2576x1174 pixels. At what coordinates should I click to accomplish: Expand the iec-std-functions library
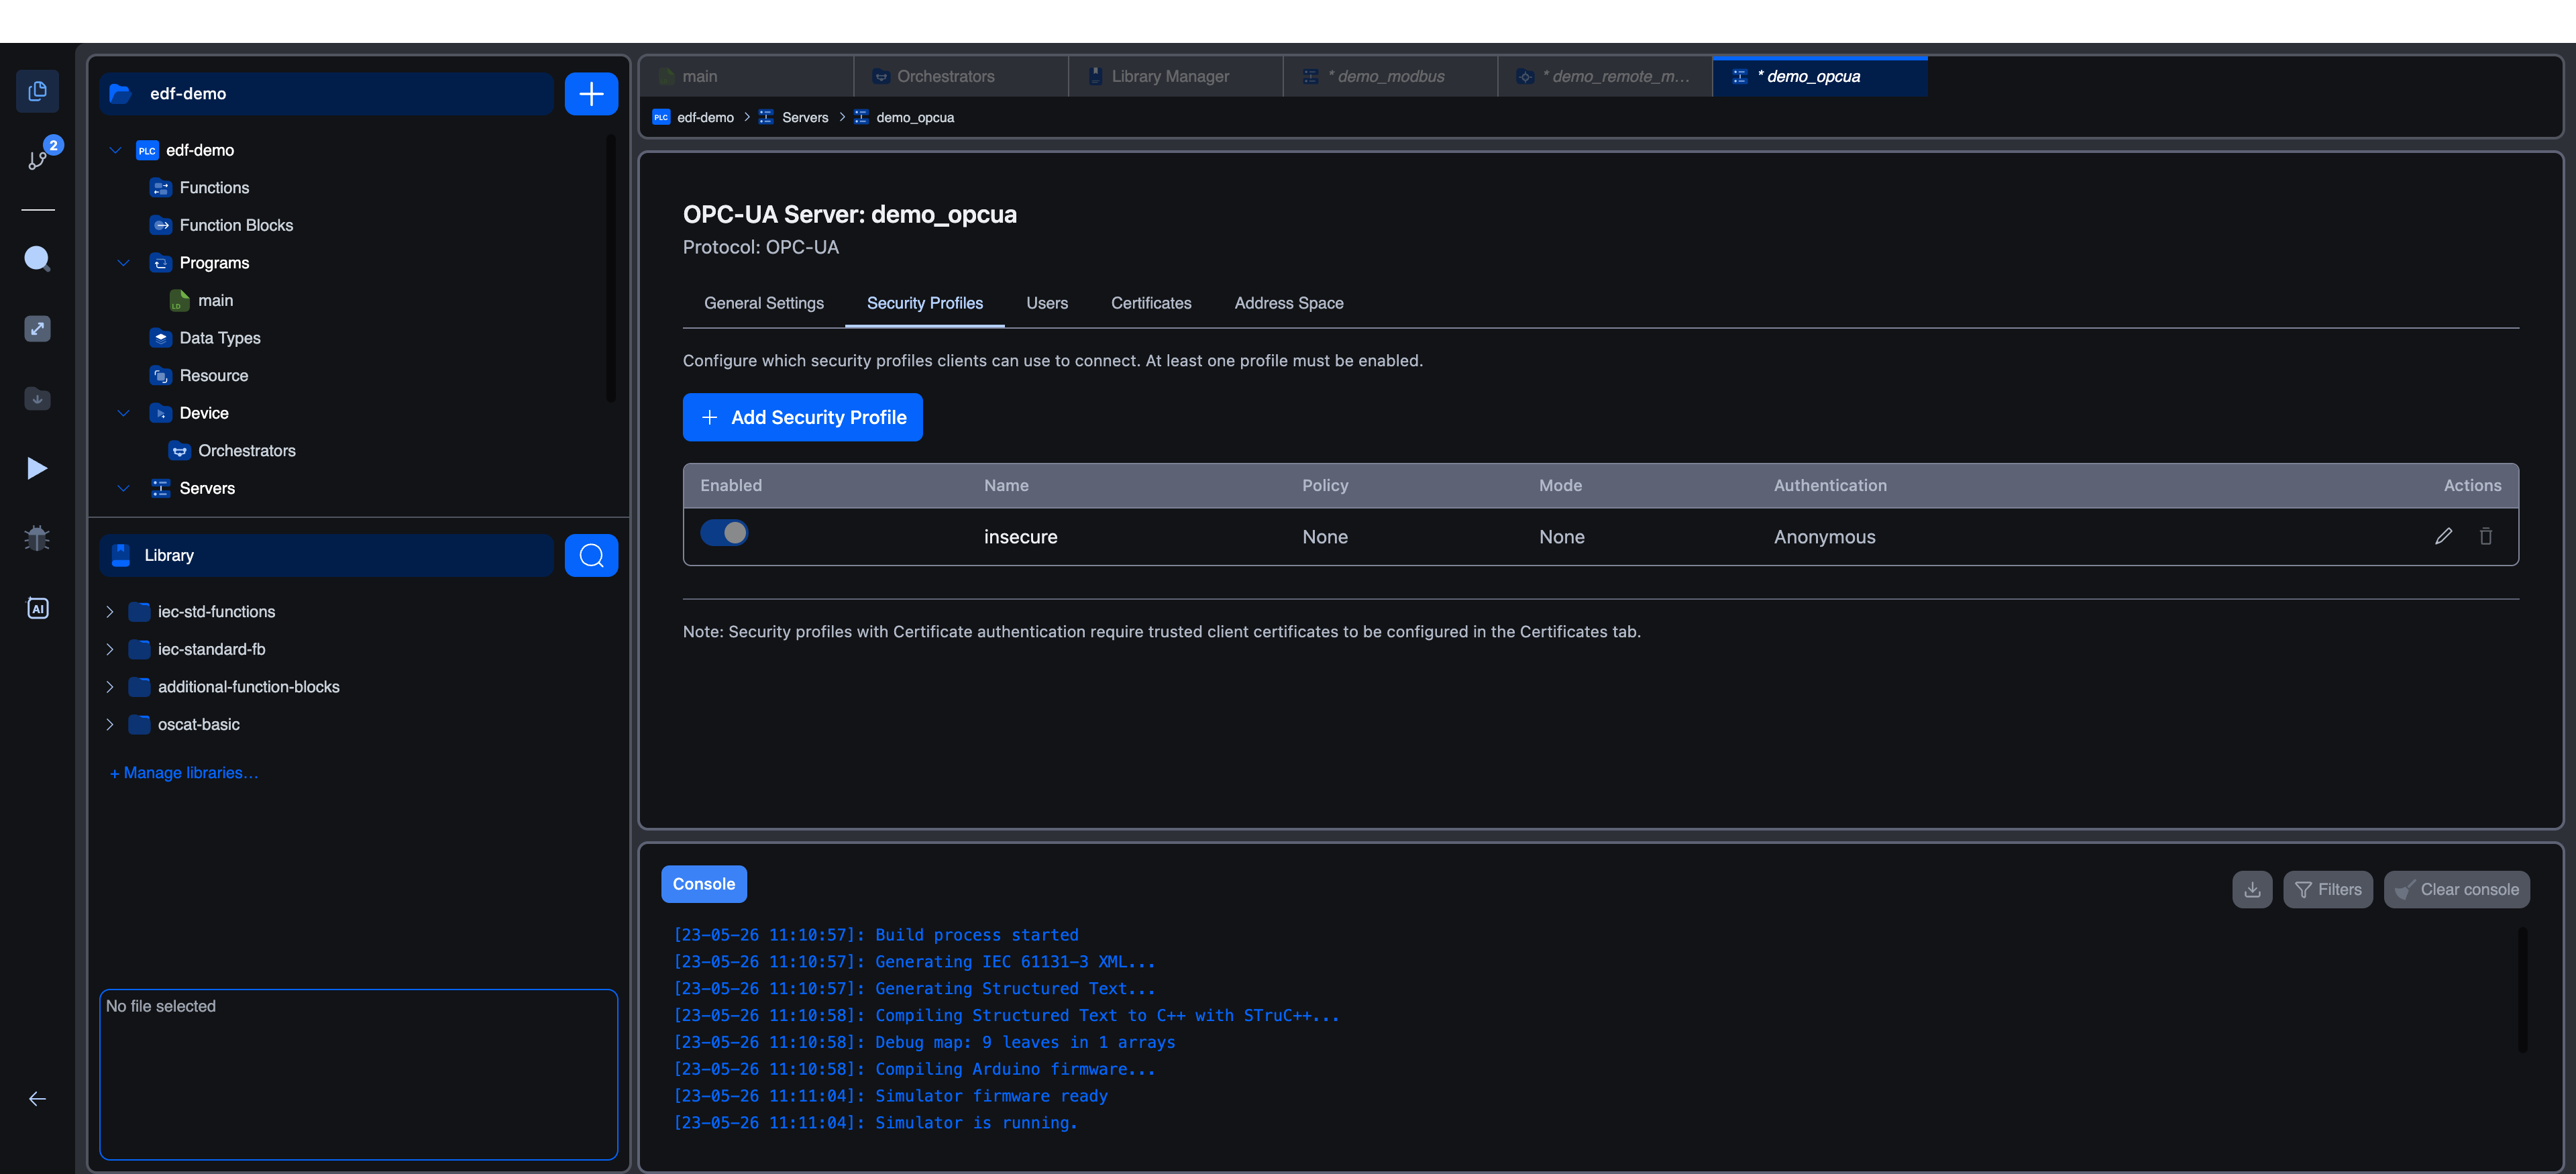coord(110,612)
